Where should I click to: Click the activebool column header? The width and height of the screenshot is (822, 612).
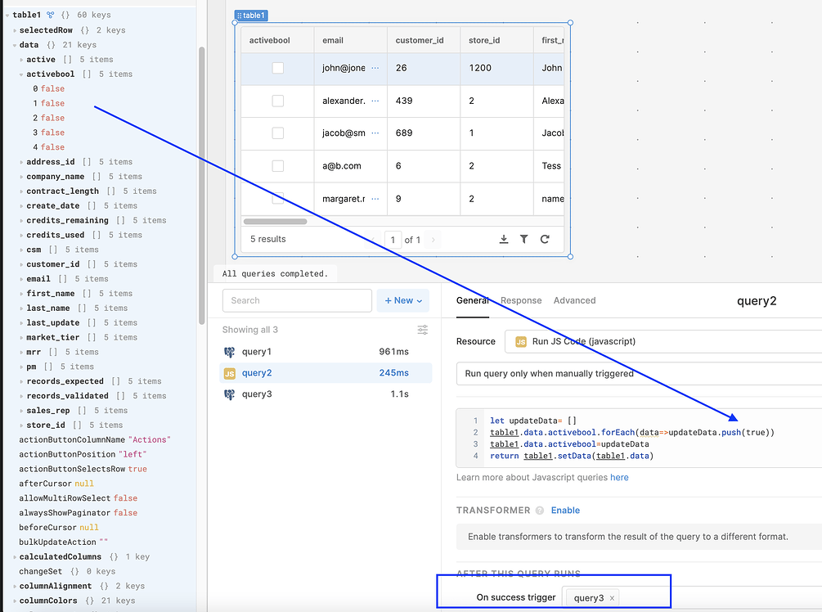click(x=277, y=40)
